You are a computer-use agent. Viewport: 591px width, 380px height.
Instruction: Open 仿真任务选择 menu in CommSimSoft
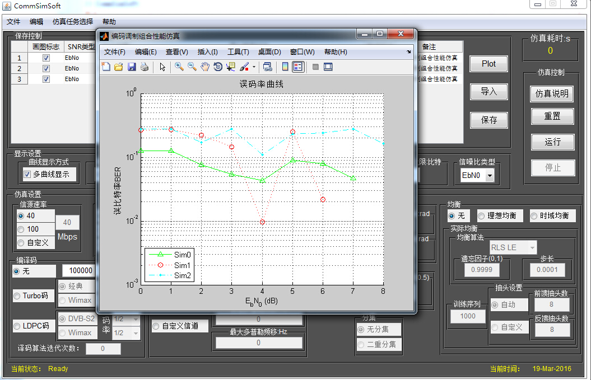click(73, 22)
